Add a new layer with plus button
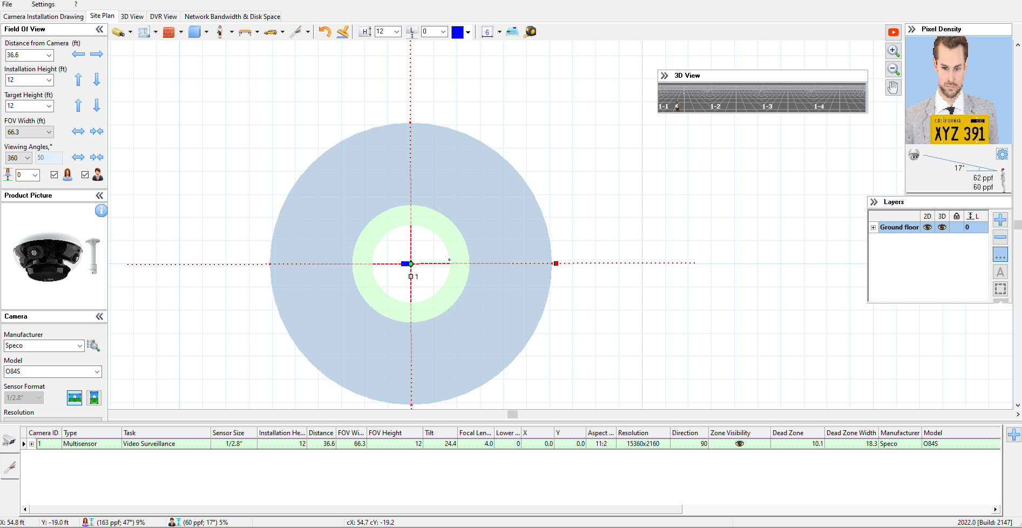The height and width of the screenshot is (528, 1022). pos(1000,220)
